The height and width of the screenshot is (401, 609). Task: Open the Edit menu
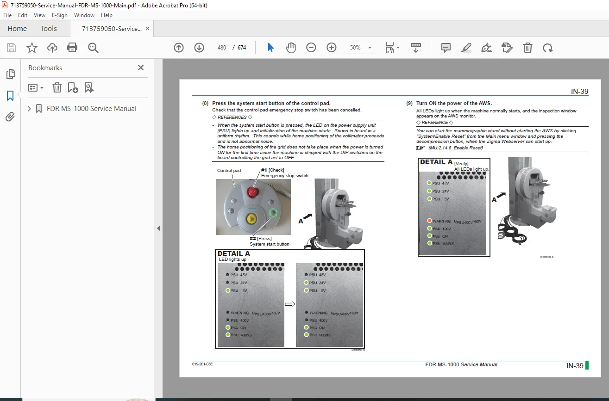coord(23,15)
